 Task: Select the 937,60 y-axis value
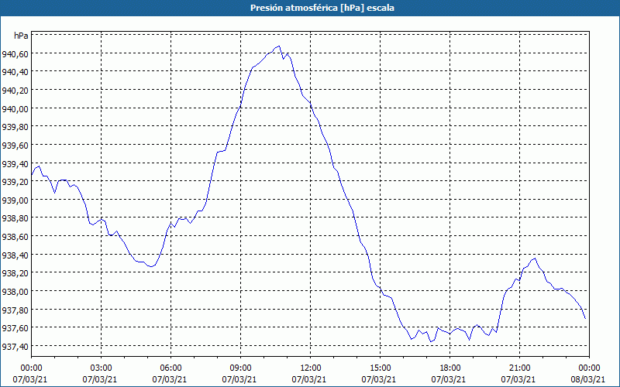click(x=15, y=328)
